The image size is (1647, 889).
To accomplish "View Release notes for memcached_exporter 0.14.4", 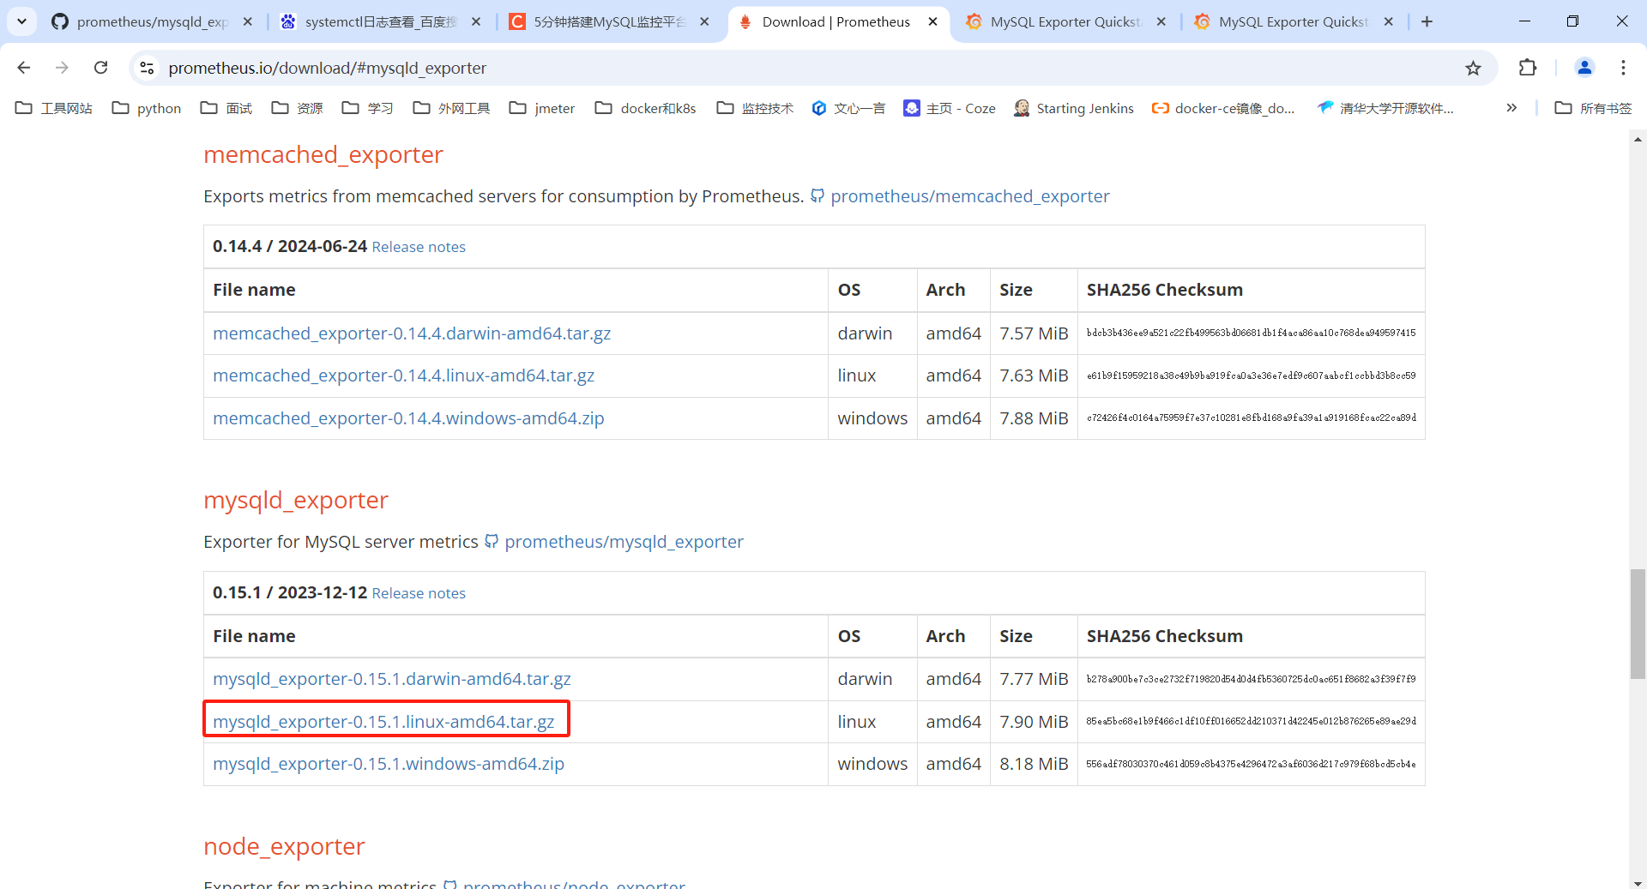I will click(x=419, y=247).
